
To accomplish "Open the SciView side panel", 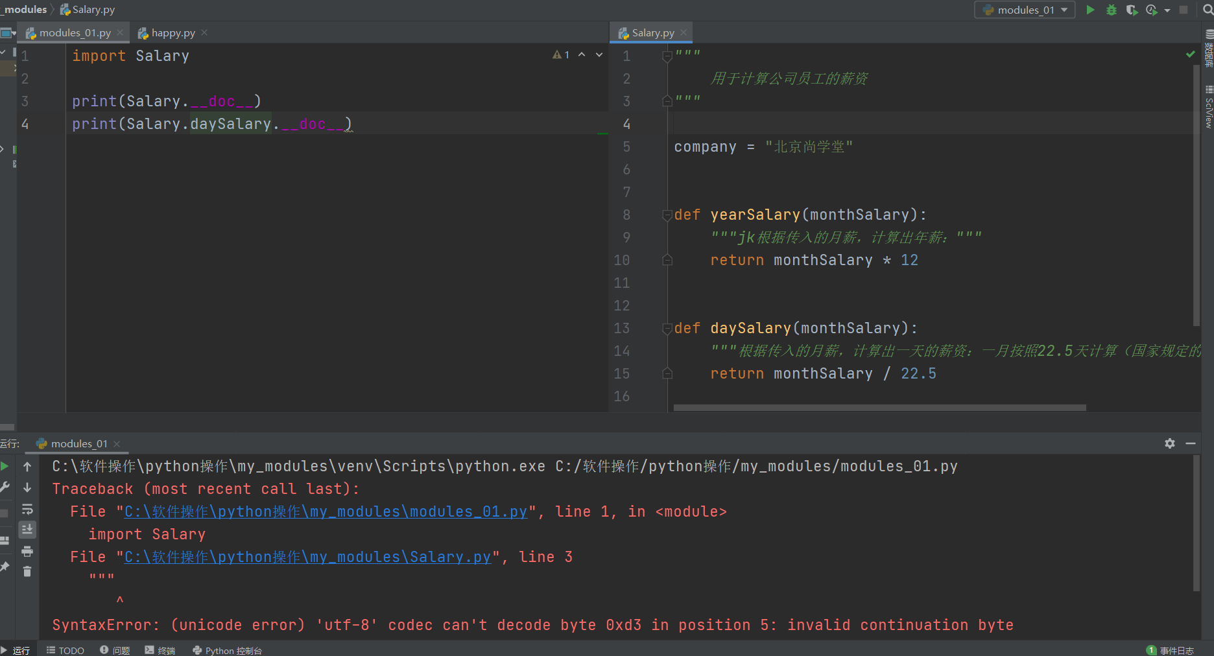I will point(1209,107).
